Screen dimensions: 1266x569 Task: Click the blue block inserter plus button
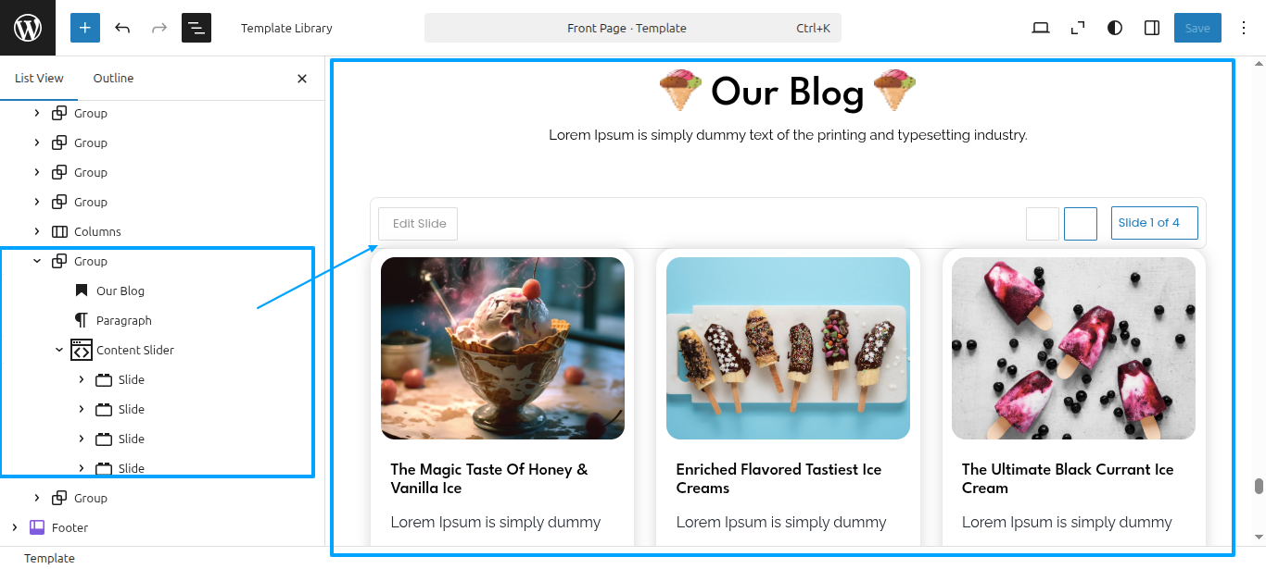85,28
